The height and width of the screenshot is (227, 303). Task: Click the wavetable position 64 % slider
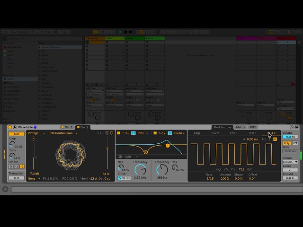107,152
